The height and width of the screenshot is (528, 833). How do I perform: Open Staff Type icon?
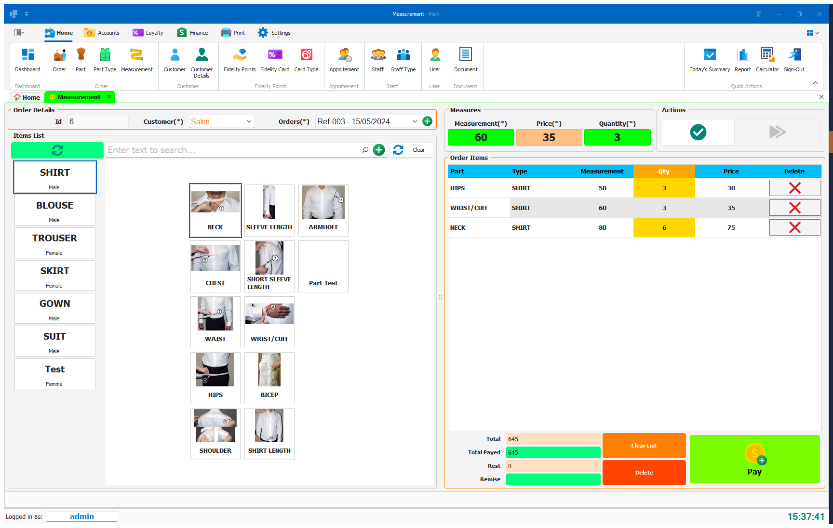tap(403, 60)
